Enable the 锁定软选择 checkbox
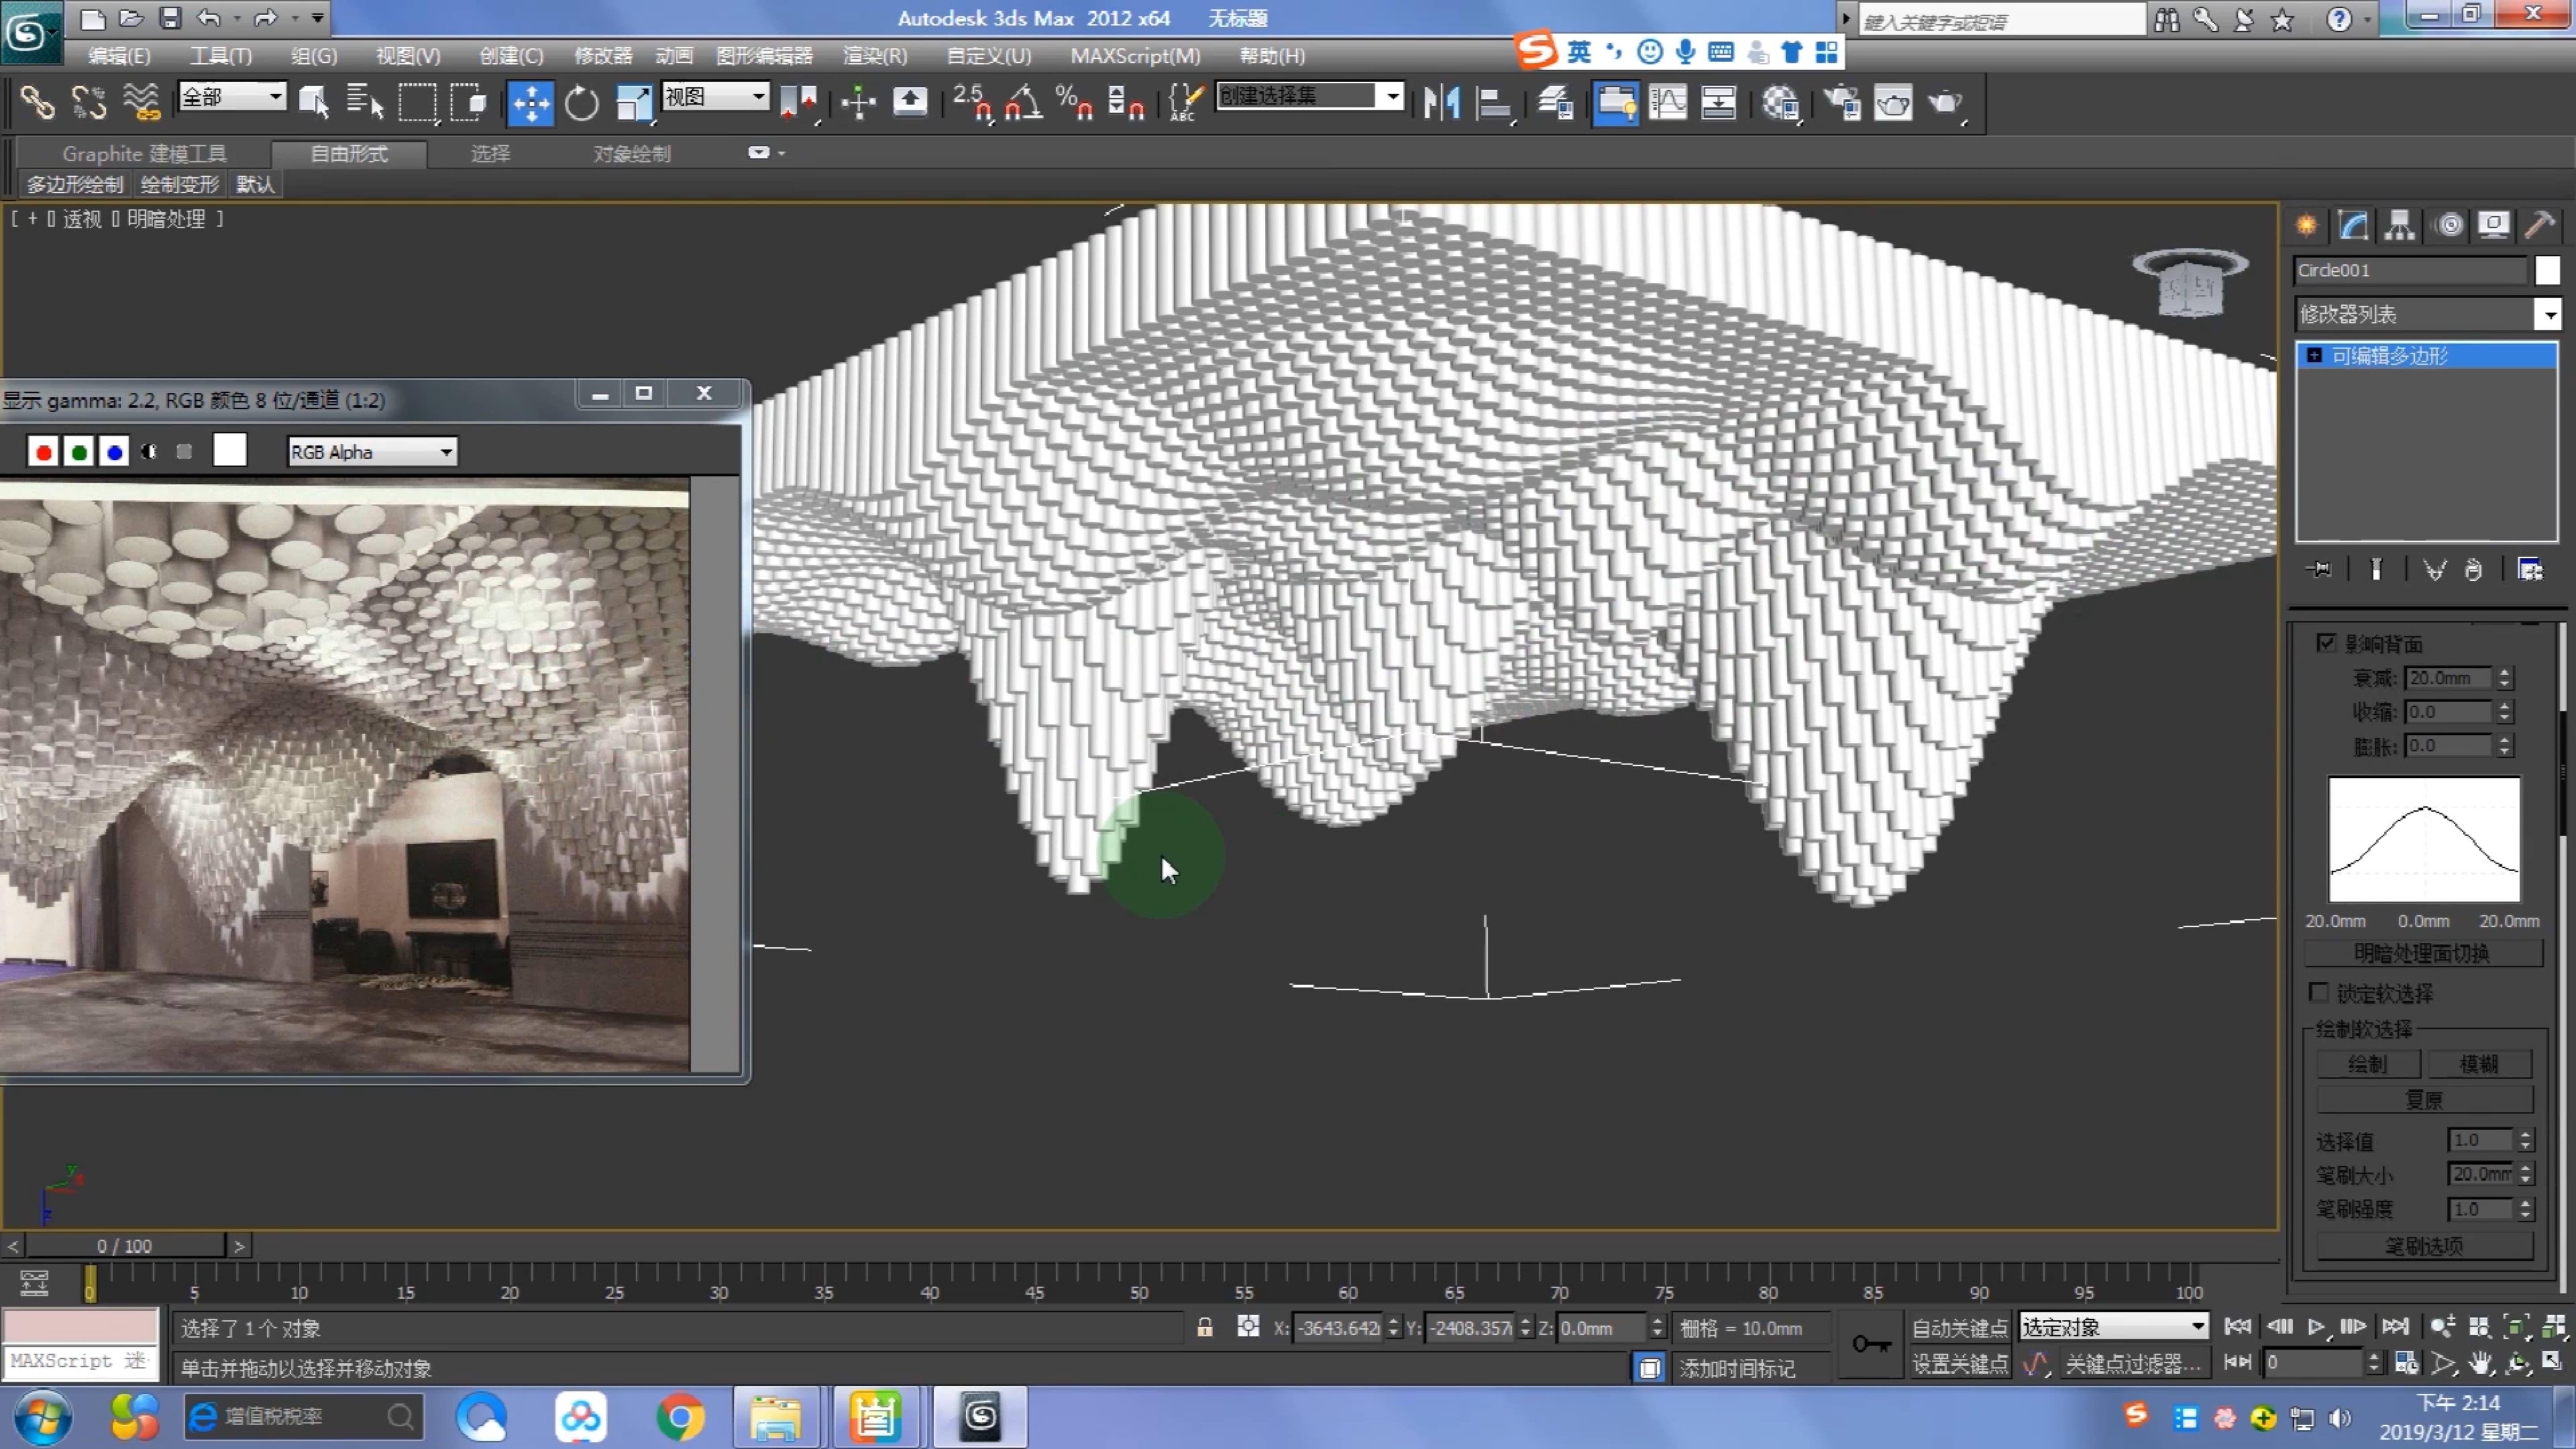The image size is (2576, 1449). click(x=2319, y=992)
